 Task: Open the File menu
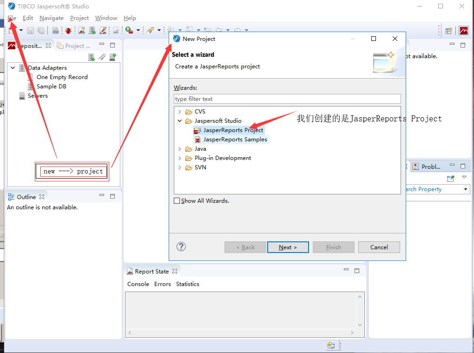[12, 18]
